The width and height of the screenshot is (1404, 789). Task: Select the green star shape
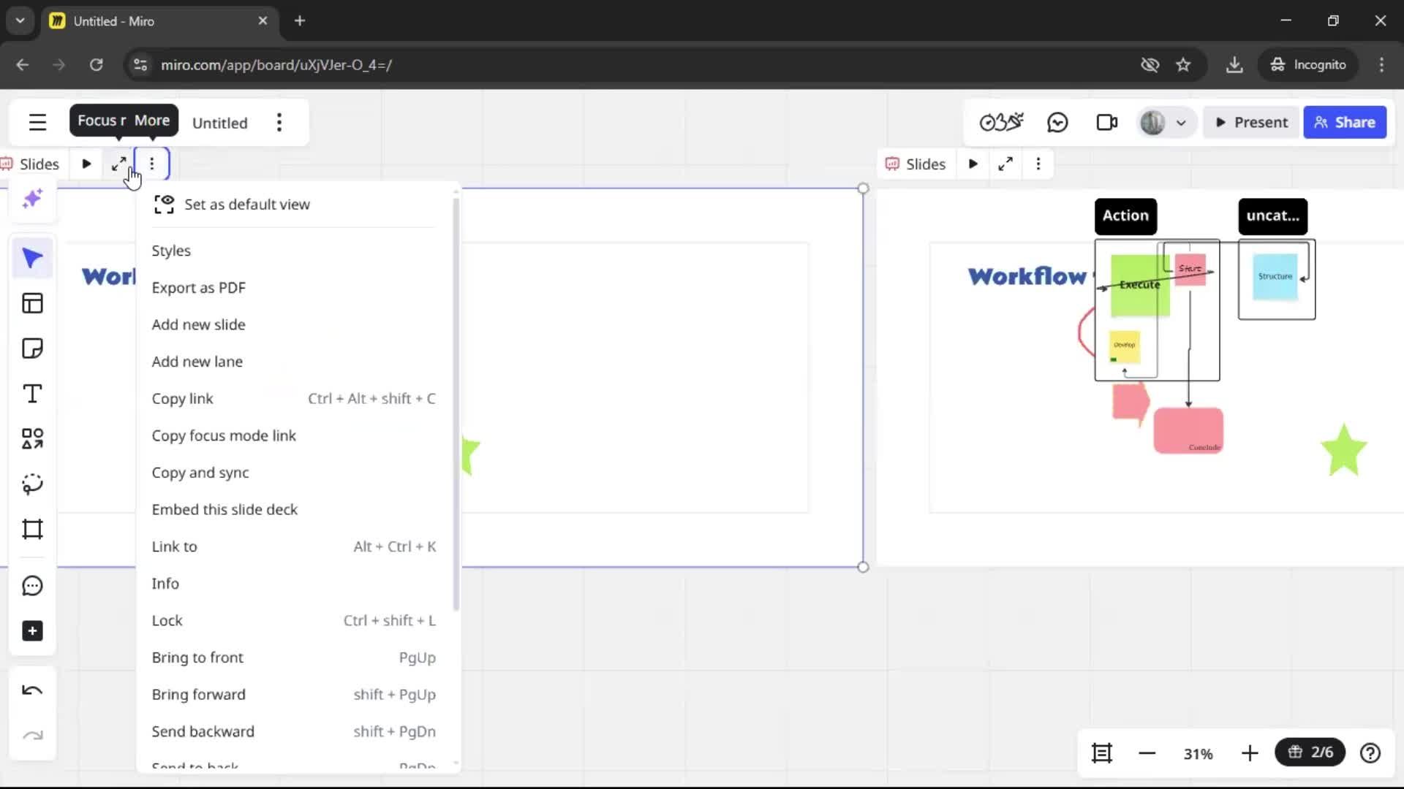[1344, 450]
